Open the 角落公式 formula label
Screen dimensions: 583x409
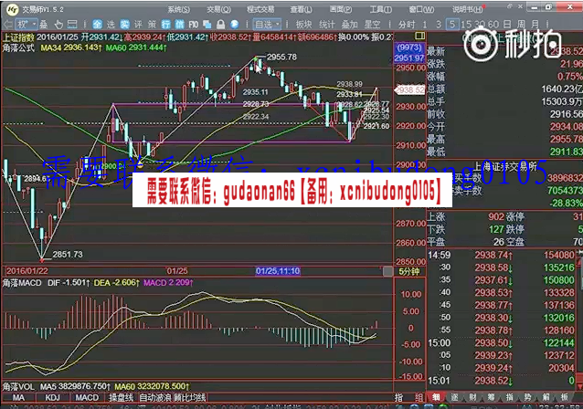click(x=18, y=47)
